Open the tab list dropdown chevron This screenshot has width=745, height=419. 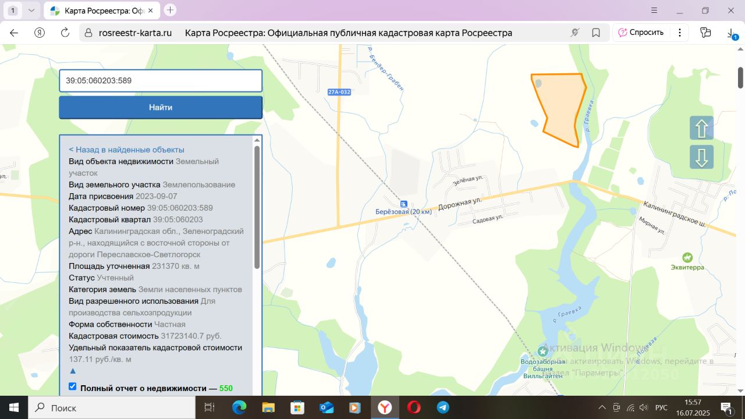click(x=31, y=10)
